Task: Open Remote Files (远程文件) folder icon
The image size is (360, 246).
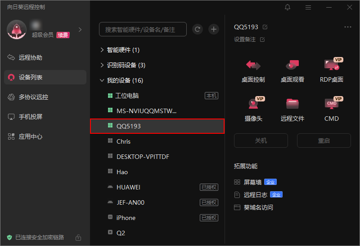Action: (292, 104)
